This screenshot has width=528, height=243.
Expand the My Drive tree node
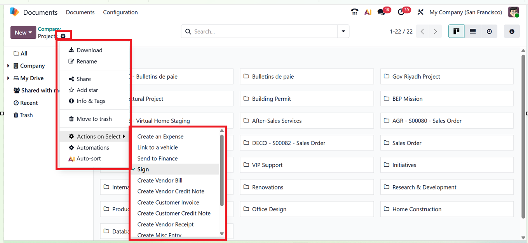tap(8, 78)
